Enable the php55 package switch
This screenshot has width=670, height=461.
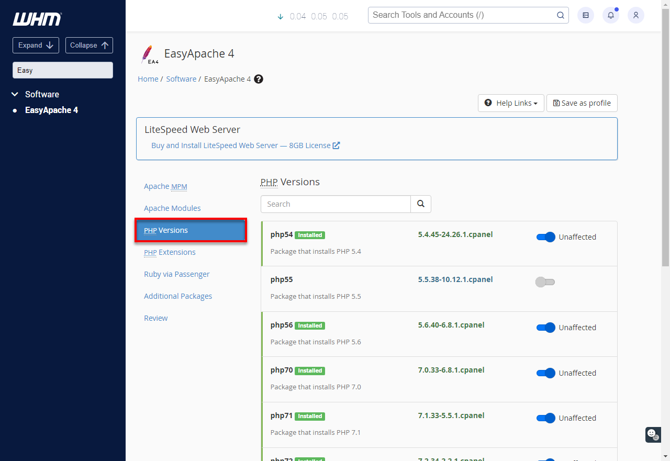[545, 282]
